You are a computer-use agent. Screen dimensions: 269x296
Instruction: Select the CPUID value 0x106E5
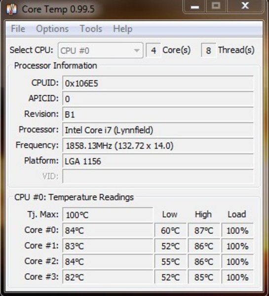pos(158,83)
